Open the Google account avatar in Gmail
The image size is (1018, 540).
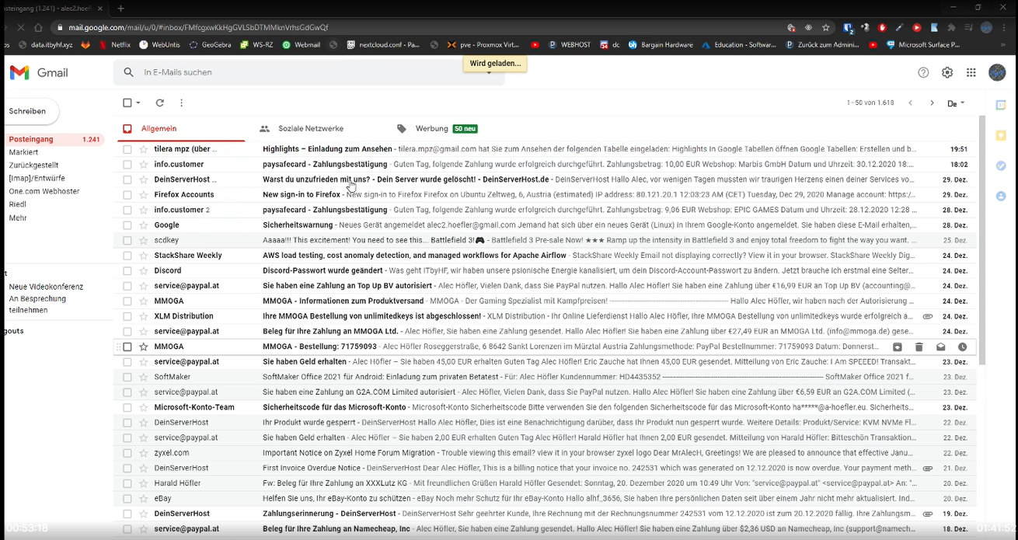coord(997,72)
